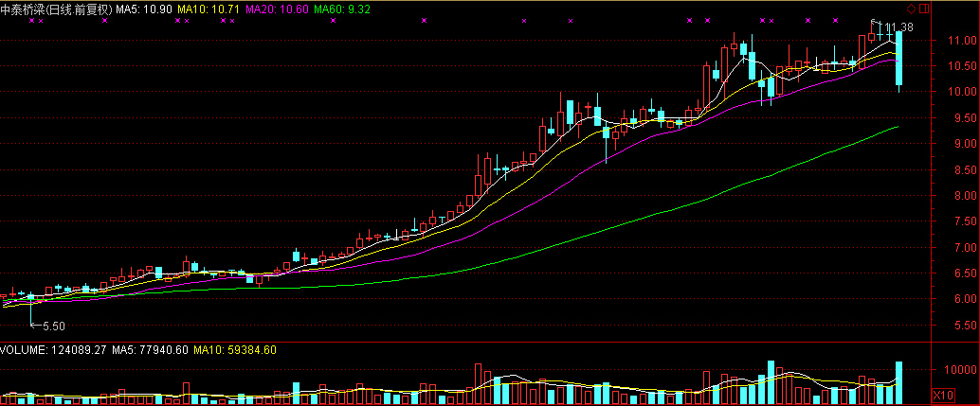Click the 10000 volume axis label
The width and height of the screenshot is (980, 406).
(x=963, y=370)
